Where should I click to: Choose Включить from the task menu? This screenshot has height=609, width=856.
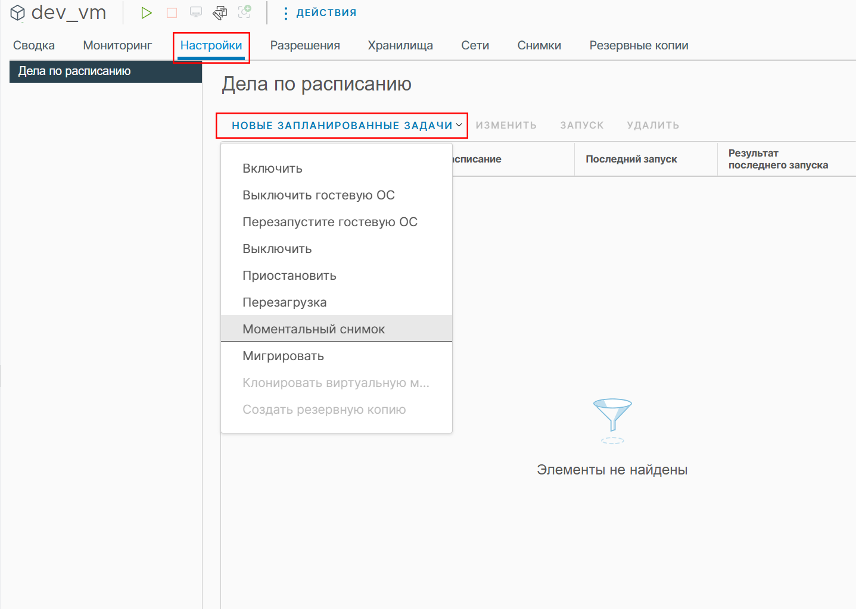tap(337, 168)
